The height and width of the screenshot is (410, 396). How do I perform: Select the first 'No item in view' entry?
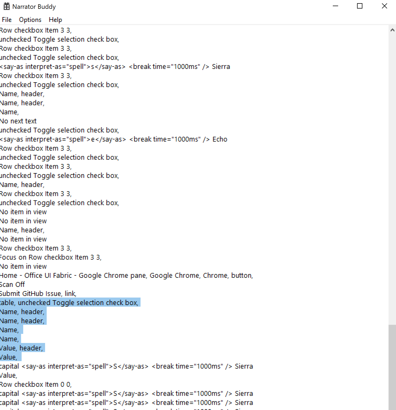pyautogui.click(x=23, y=212)
